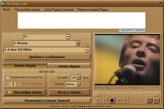
Task: Click the Play button in player
Action: coord(98,101)
